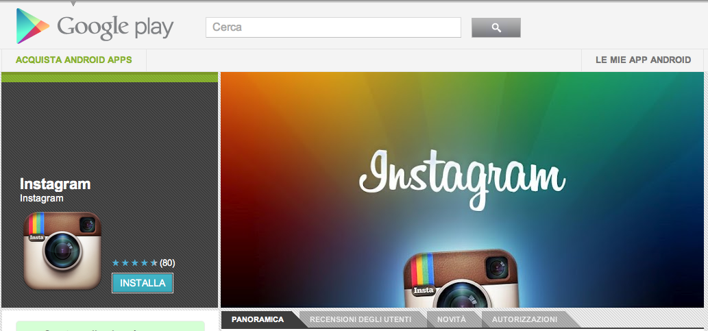Open the Instagram developer link under title

(42, 198)
